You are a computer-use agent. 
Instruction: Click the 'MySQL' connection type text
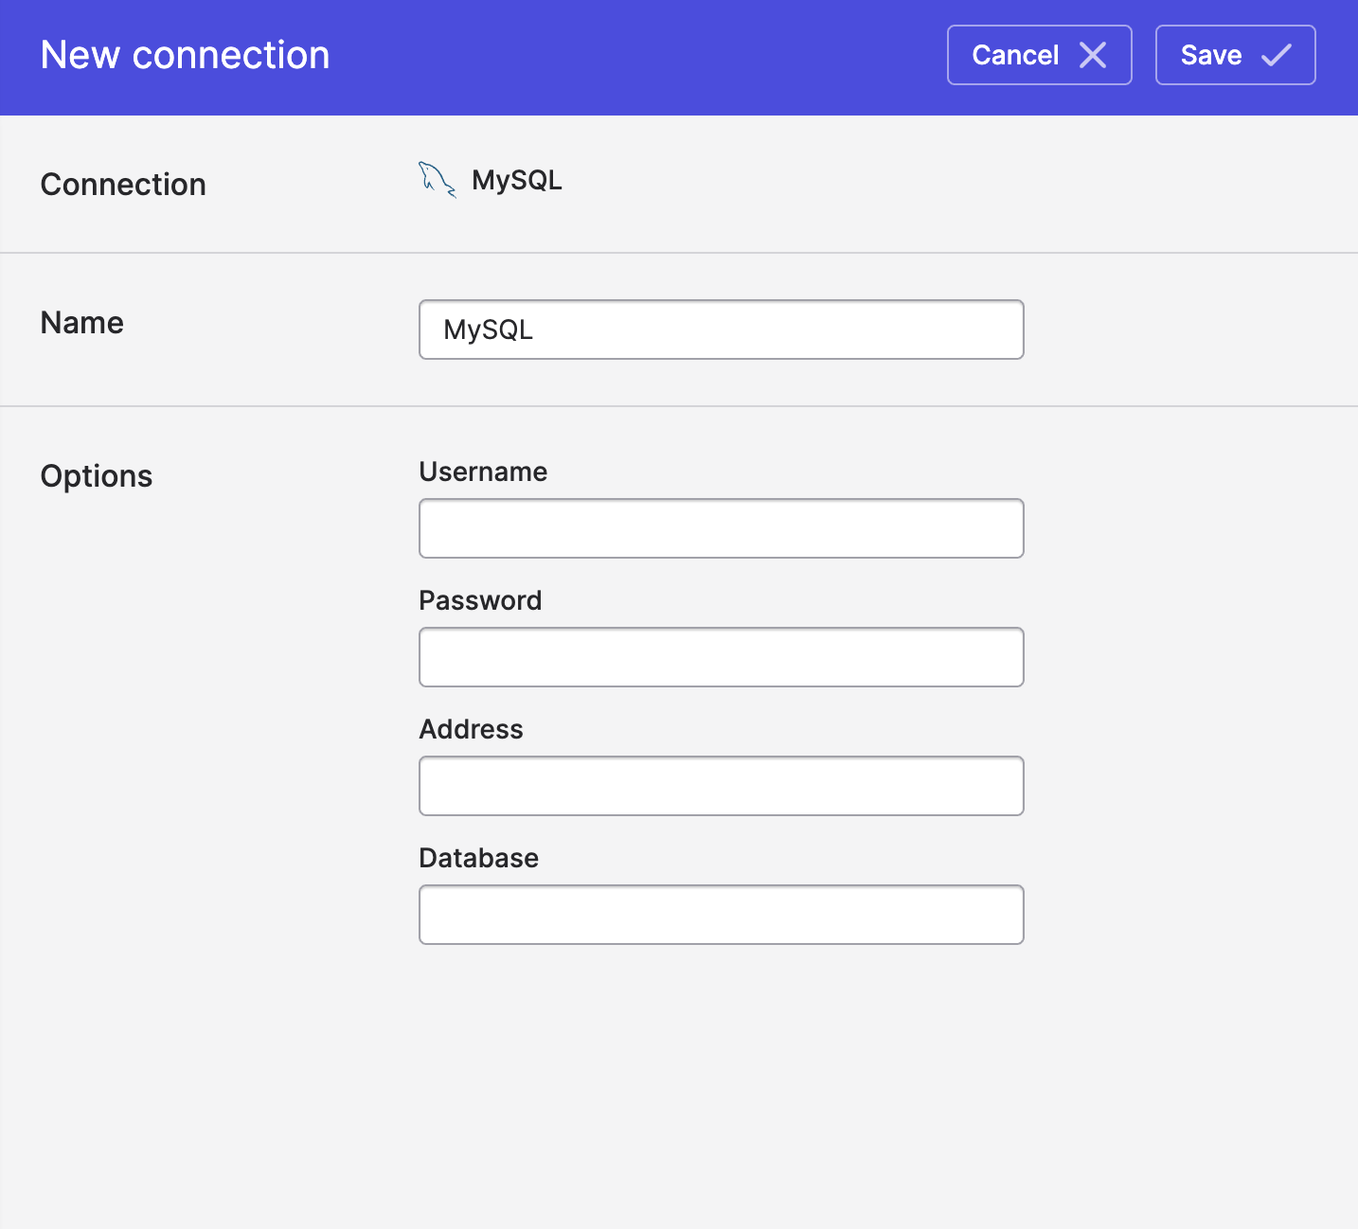pyautogui.click(x=517, y=180)
